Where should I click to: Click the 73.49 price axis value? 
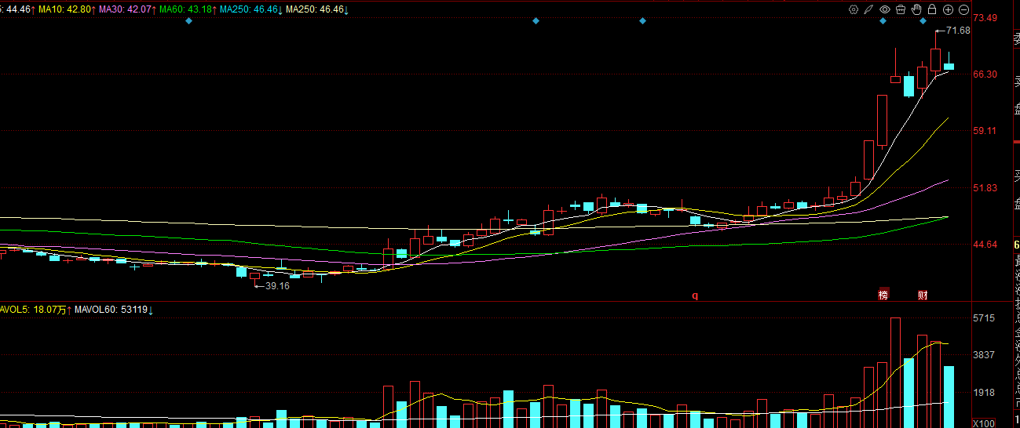coord(985,17)
